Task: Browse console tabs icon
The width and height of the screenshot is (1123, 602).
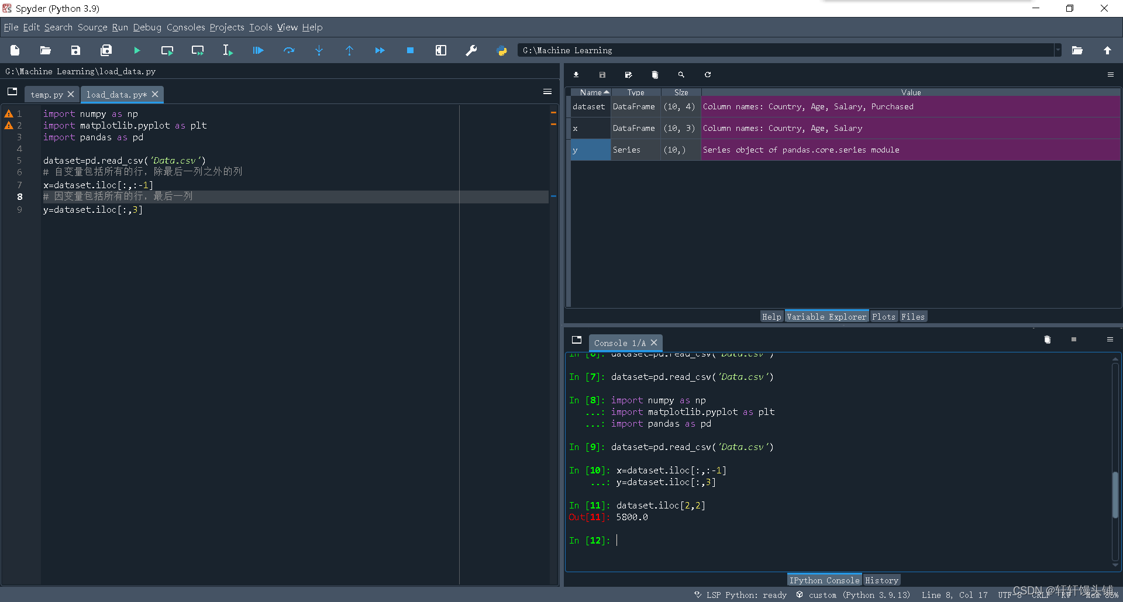Action: pos(577,340)
